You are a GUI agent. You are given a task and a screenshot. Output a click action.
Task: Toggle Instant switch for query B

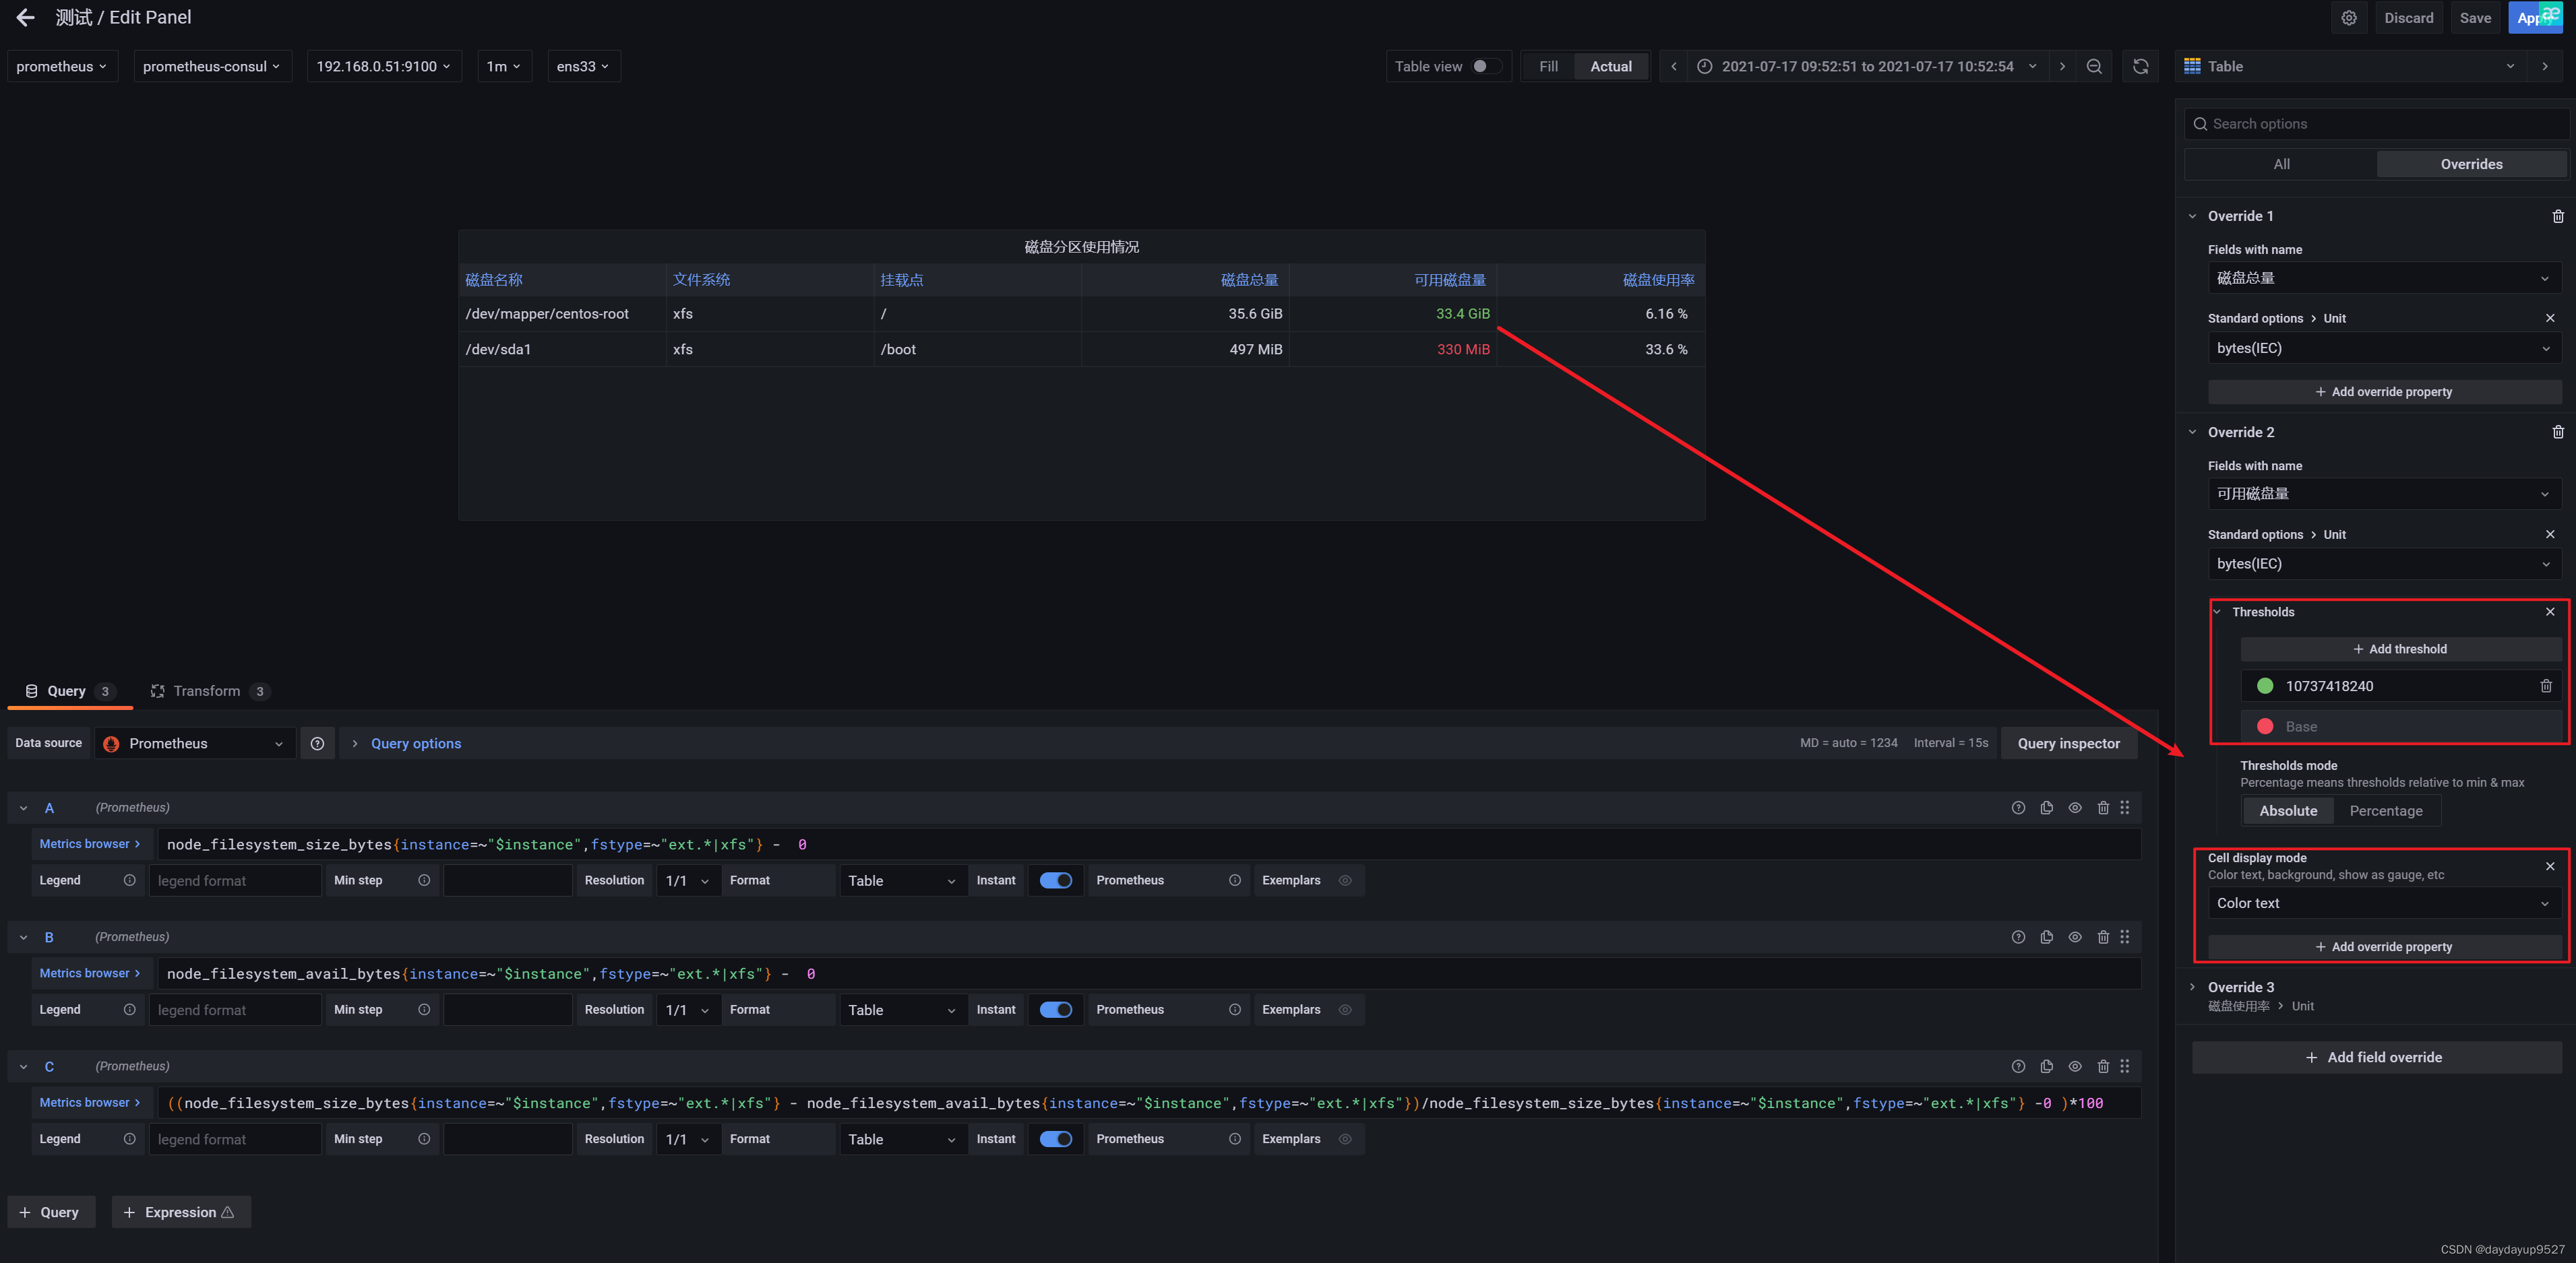coord(1056,1010)
